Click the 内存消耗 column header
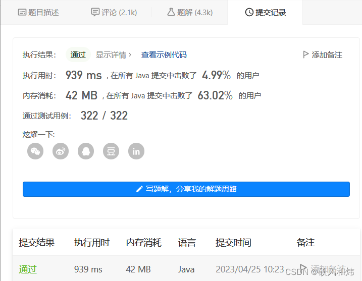This screenshot has width=362, height=281. (143, 243)
